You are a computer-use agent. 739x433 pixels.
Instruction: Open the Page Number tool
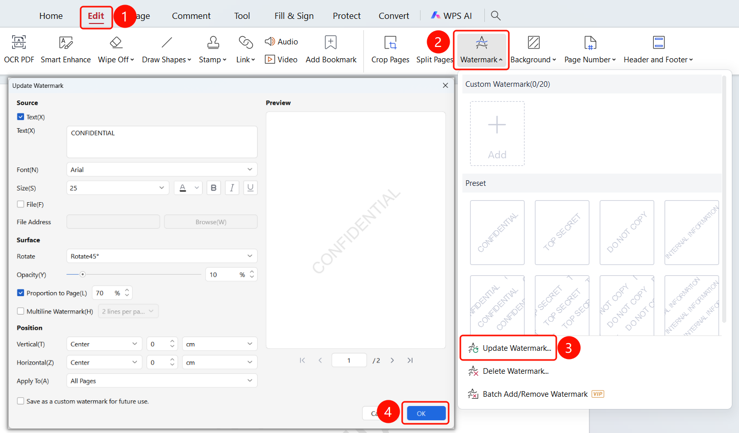[x=590, y=50]
